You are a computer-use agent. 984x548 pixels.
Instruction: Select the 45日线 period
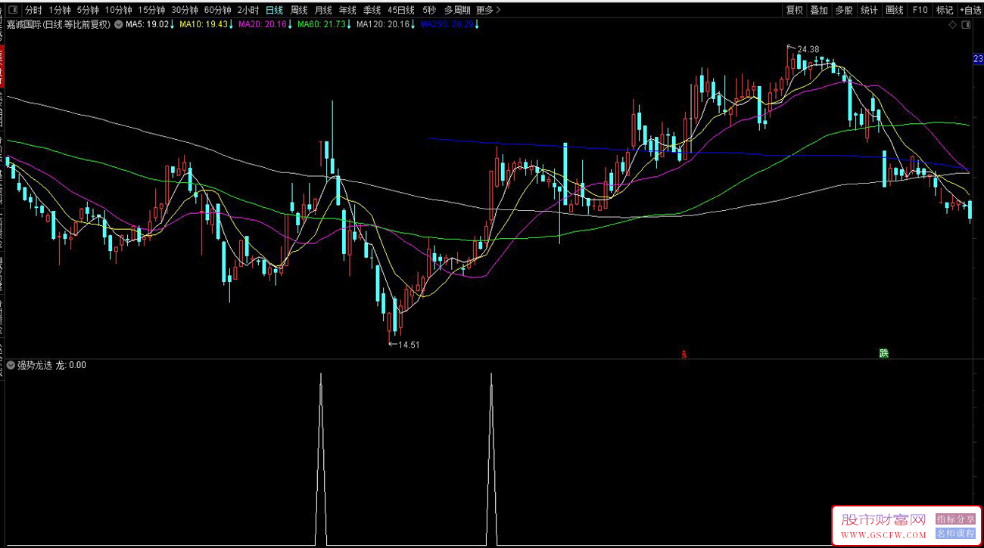click(x=400, y=11)
